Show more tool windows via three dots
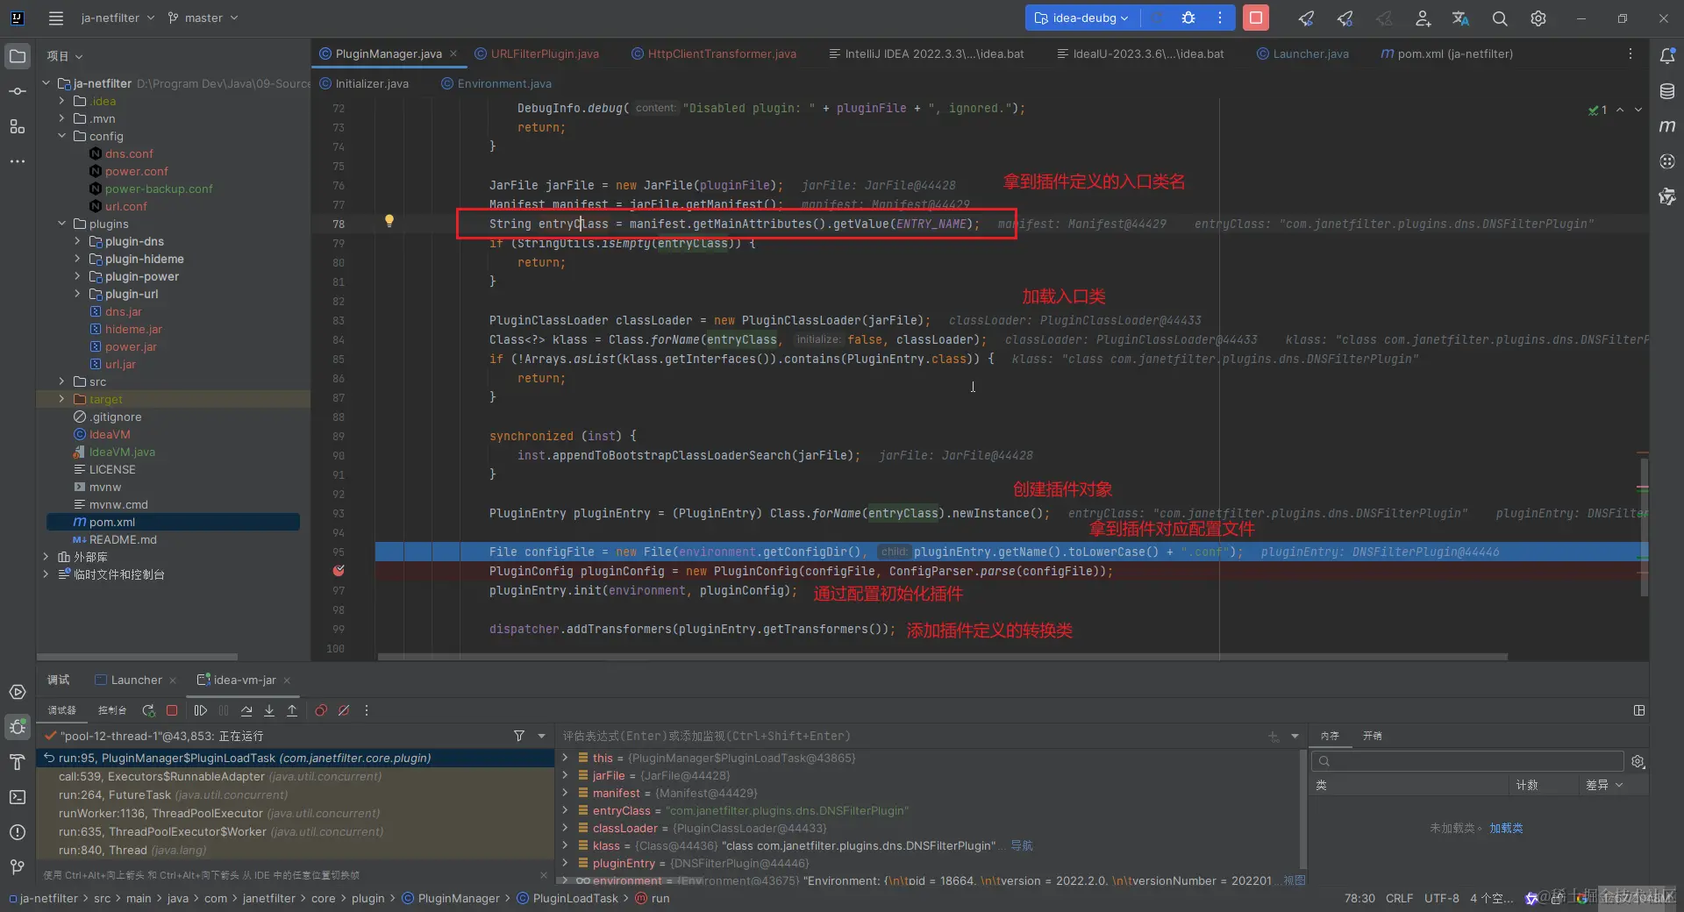This screenshot has width=1684, height=912. tap(18, 161)
